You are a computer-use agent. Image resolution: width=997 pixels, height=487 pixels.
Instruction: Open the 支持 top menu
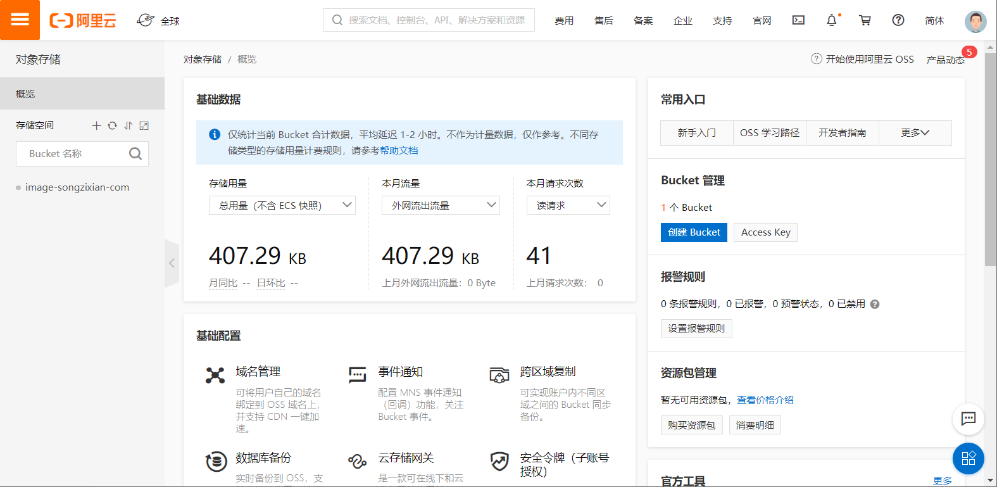click(x=722, y=21)
